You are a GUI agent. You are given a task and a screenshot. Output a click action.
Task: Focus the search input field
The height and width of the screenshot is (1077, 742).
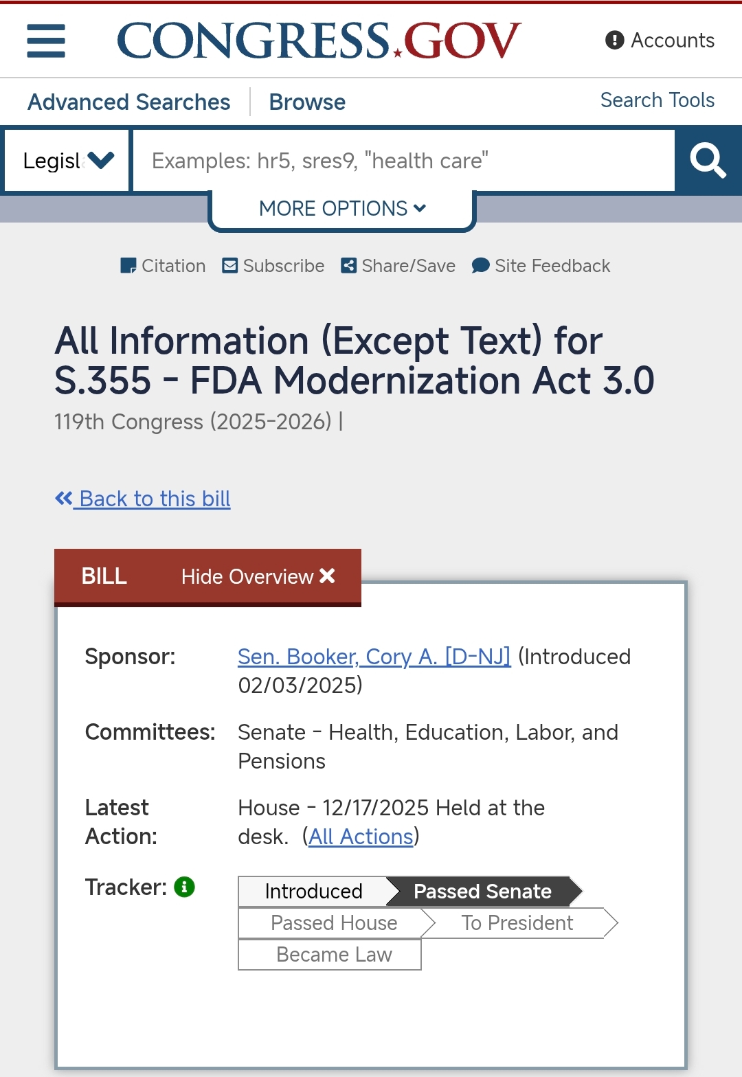(404, 161)
